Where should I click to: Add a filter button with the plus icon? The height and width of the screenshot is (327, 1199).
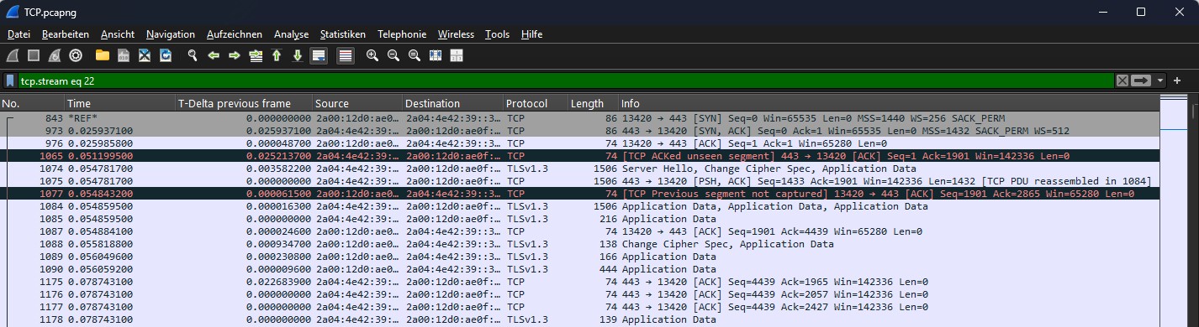click(x=1177, y=80)
